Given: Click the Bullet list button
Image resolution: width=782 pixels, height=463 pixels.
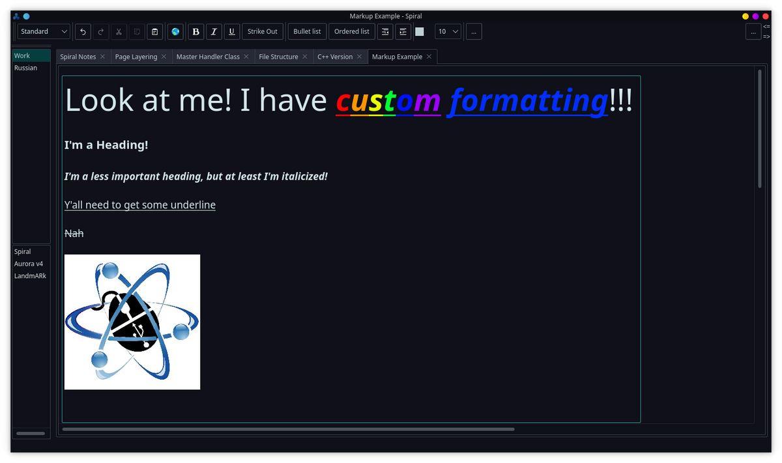Looking at the screenshot, I should [307, 31].
